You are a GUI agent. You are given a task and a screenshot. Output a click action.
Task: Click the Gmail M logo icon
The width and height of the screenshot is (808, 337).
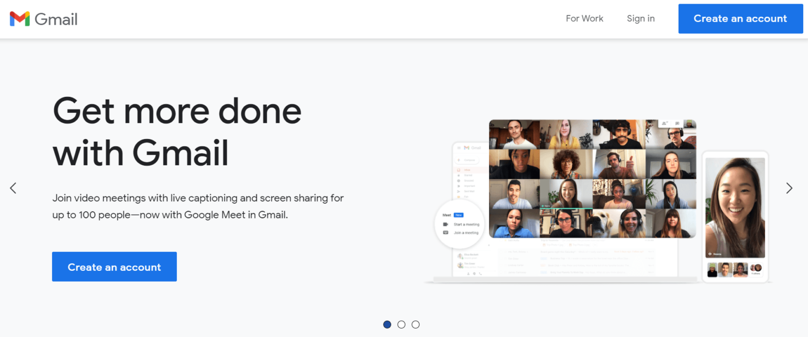point(18,18)
